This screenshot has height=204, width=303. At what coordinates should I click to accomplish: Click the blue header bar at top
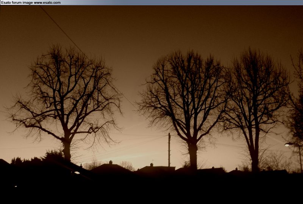(x=189, y=3)
